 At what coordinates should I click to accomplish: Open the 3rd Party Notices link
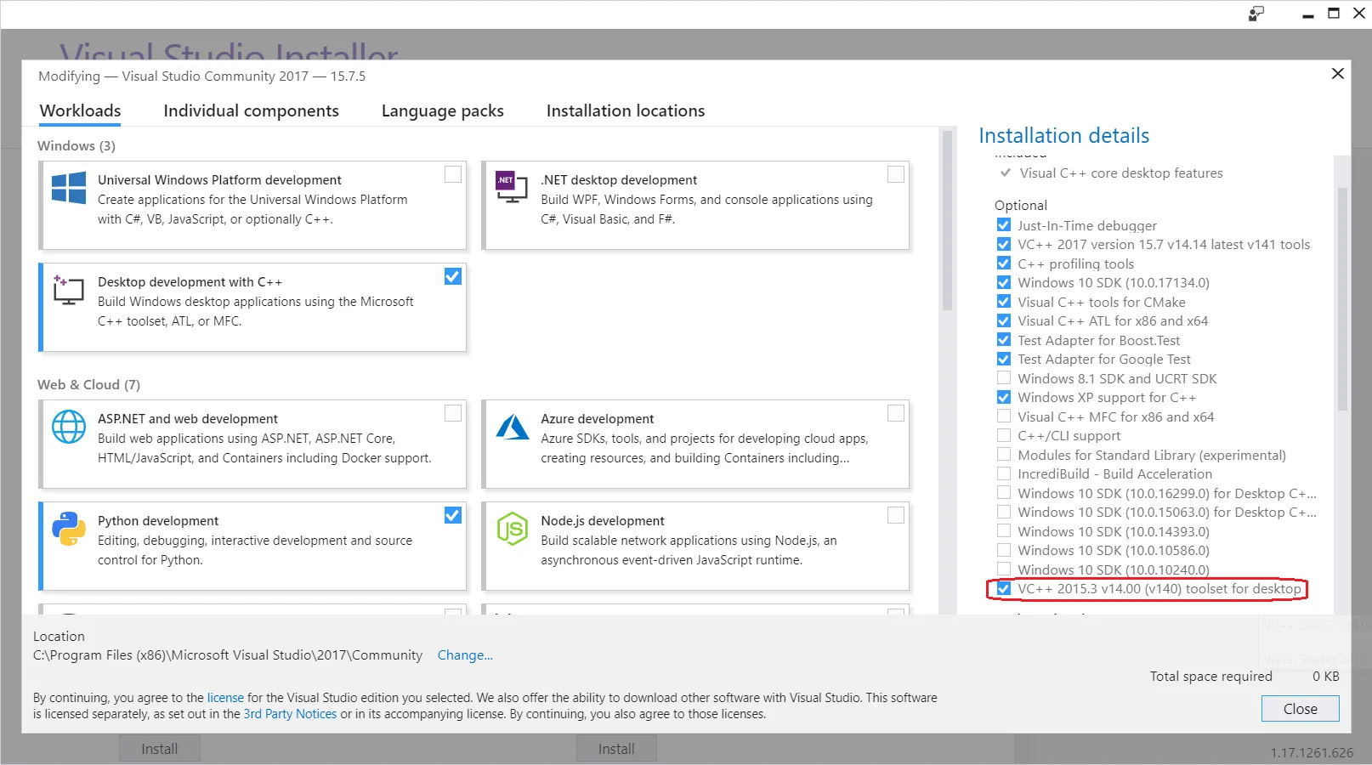click(290, 714)
